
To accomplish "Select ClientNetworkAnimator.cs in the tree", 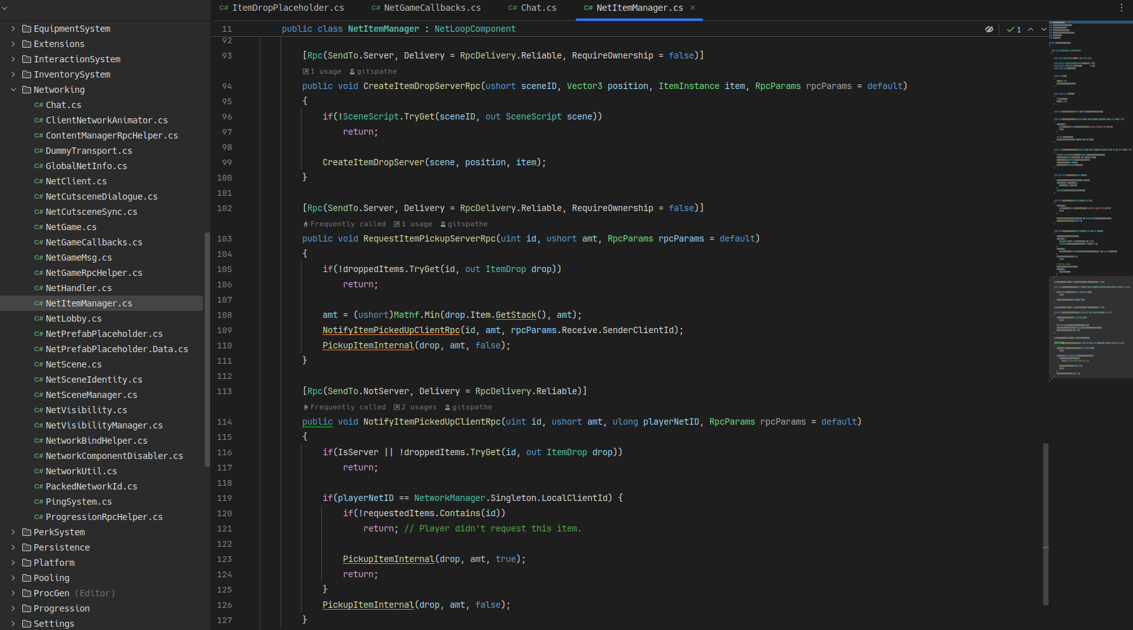I will coord(102,120).
